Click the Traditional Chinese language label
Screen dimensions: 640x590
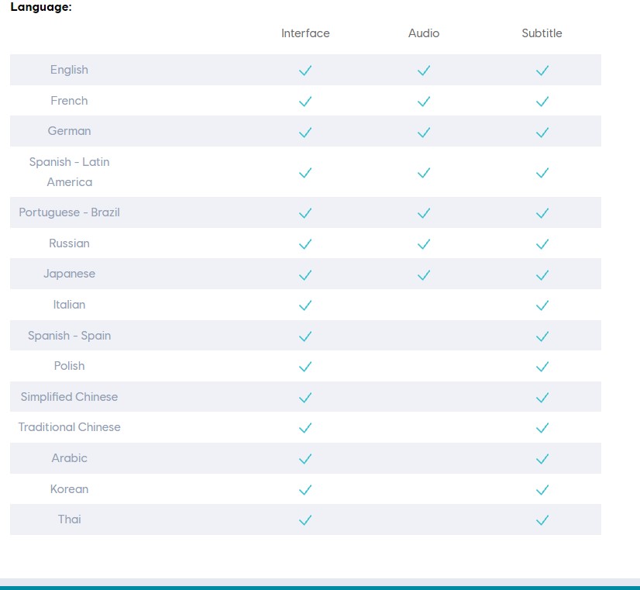tap(70, 427)
